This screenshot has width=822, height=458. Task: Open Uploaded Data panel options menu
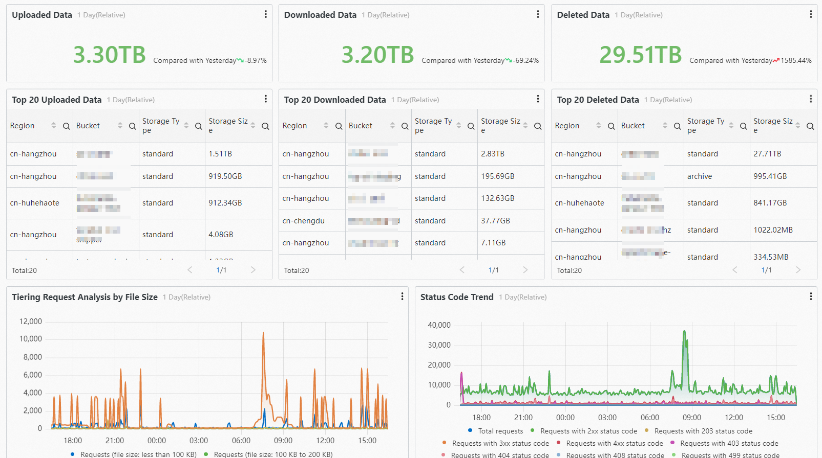click(x=265, y=14)
